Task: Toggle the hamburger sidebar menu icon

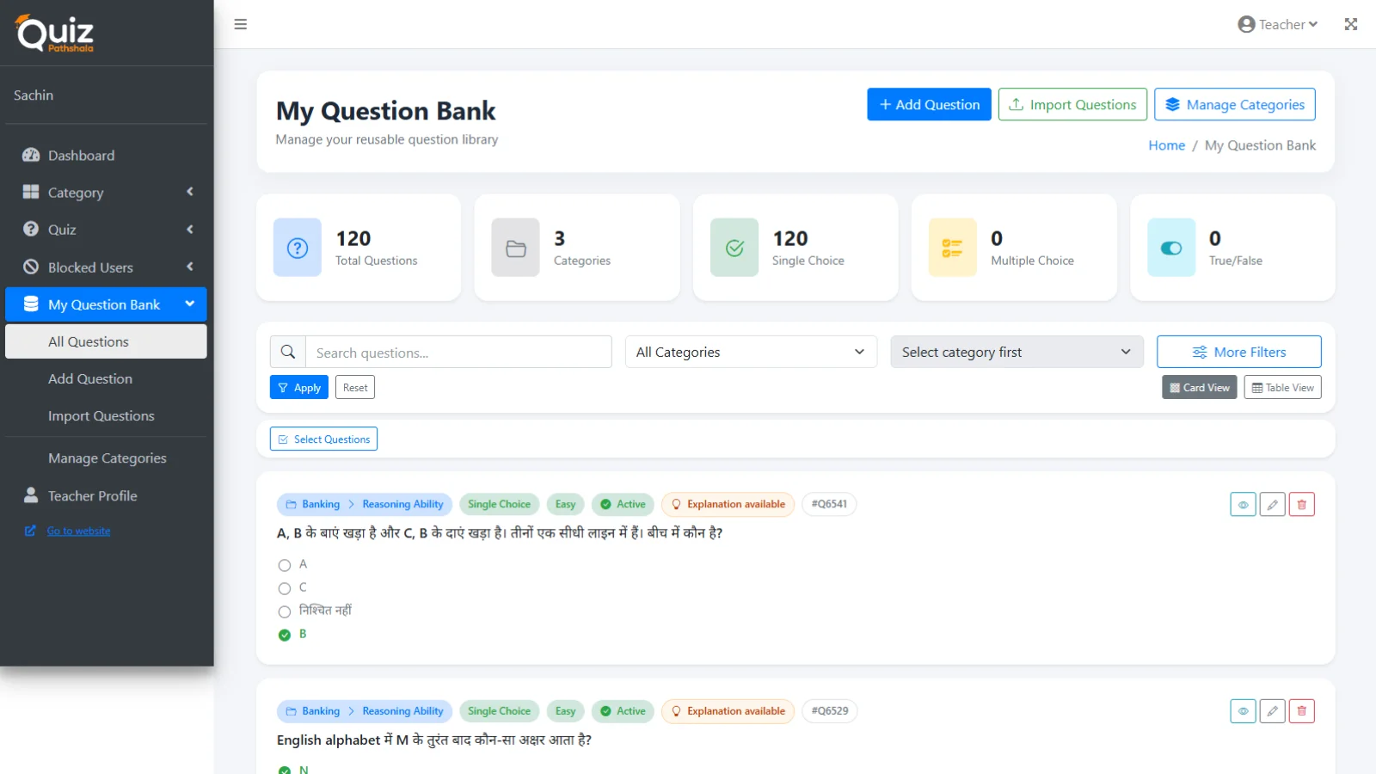Action: coord(241,24)
